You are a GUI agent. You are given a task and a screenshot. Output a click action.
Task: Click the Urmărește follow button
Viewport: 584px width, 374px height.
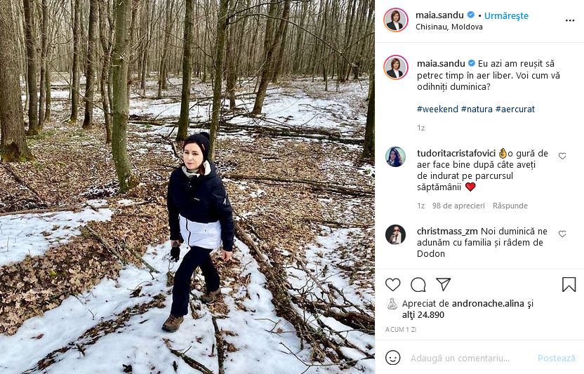click(x=506, y=15)
